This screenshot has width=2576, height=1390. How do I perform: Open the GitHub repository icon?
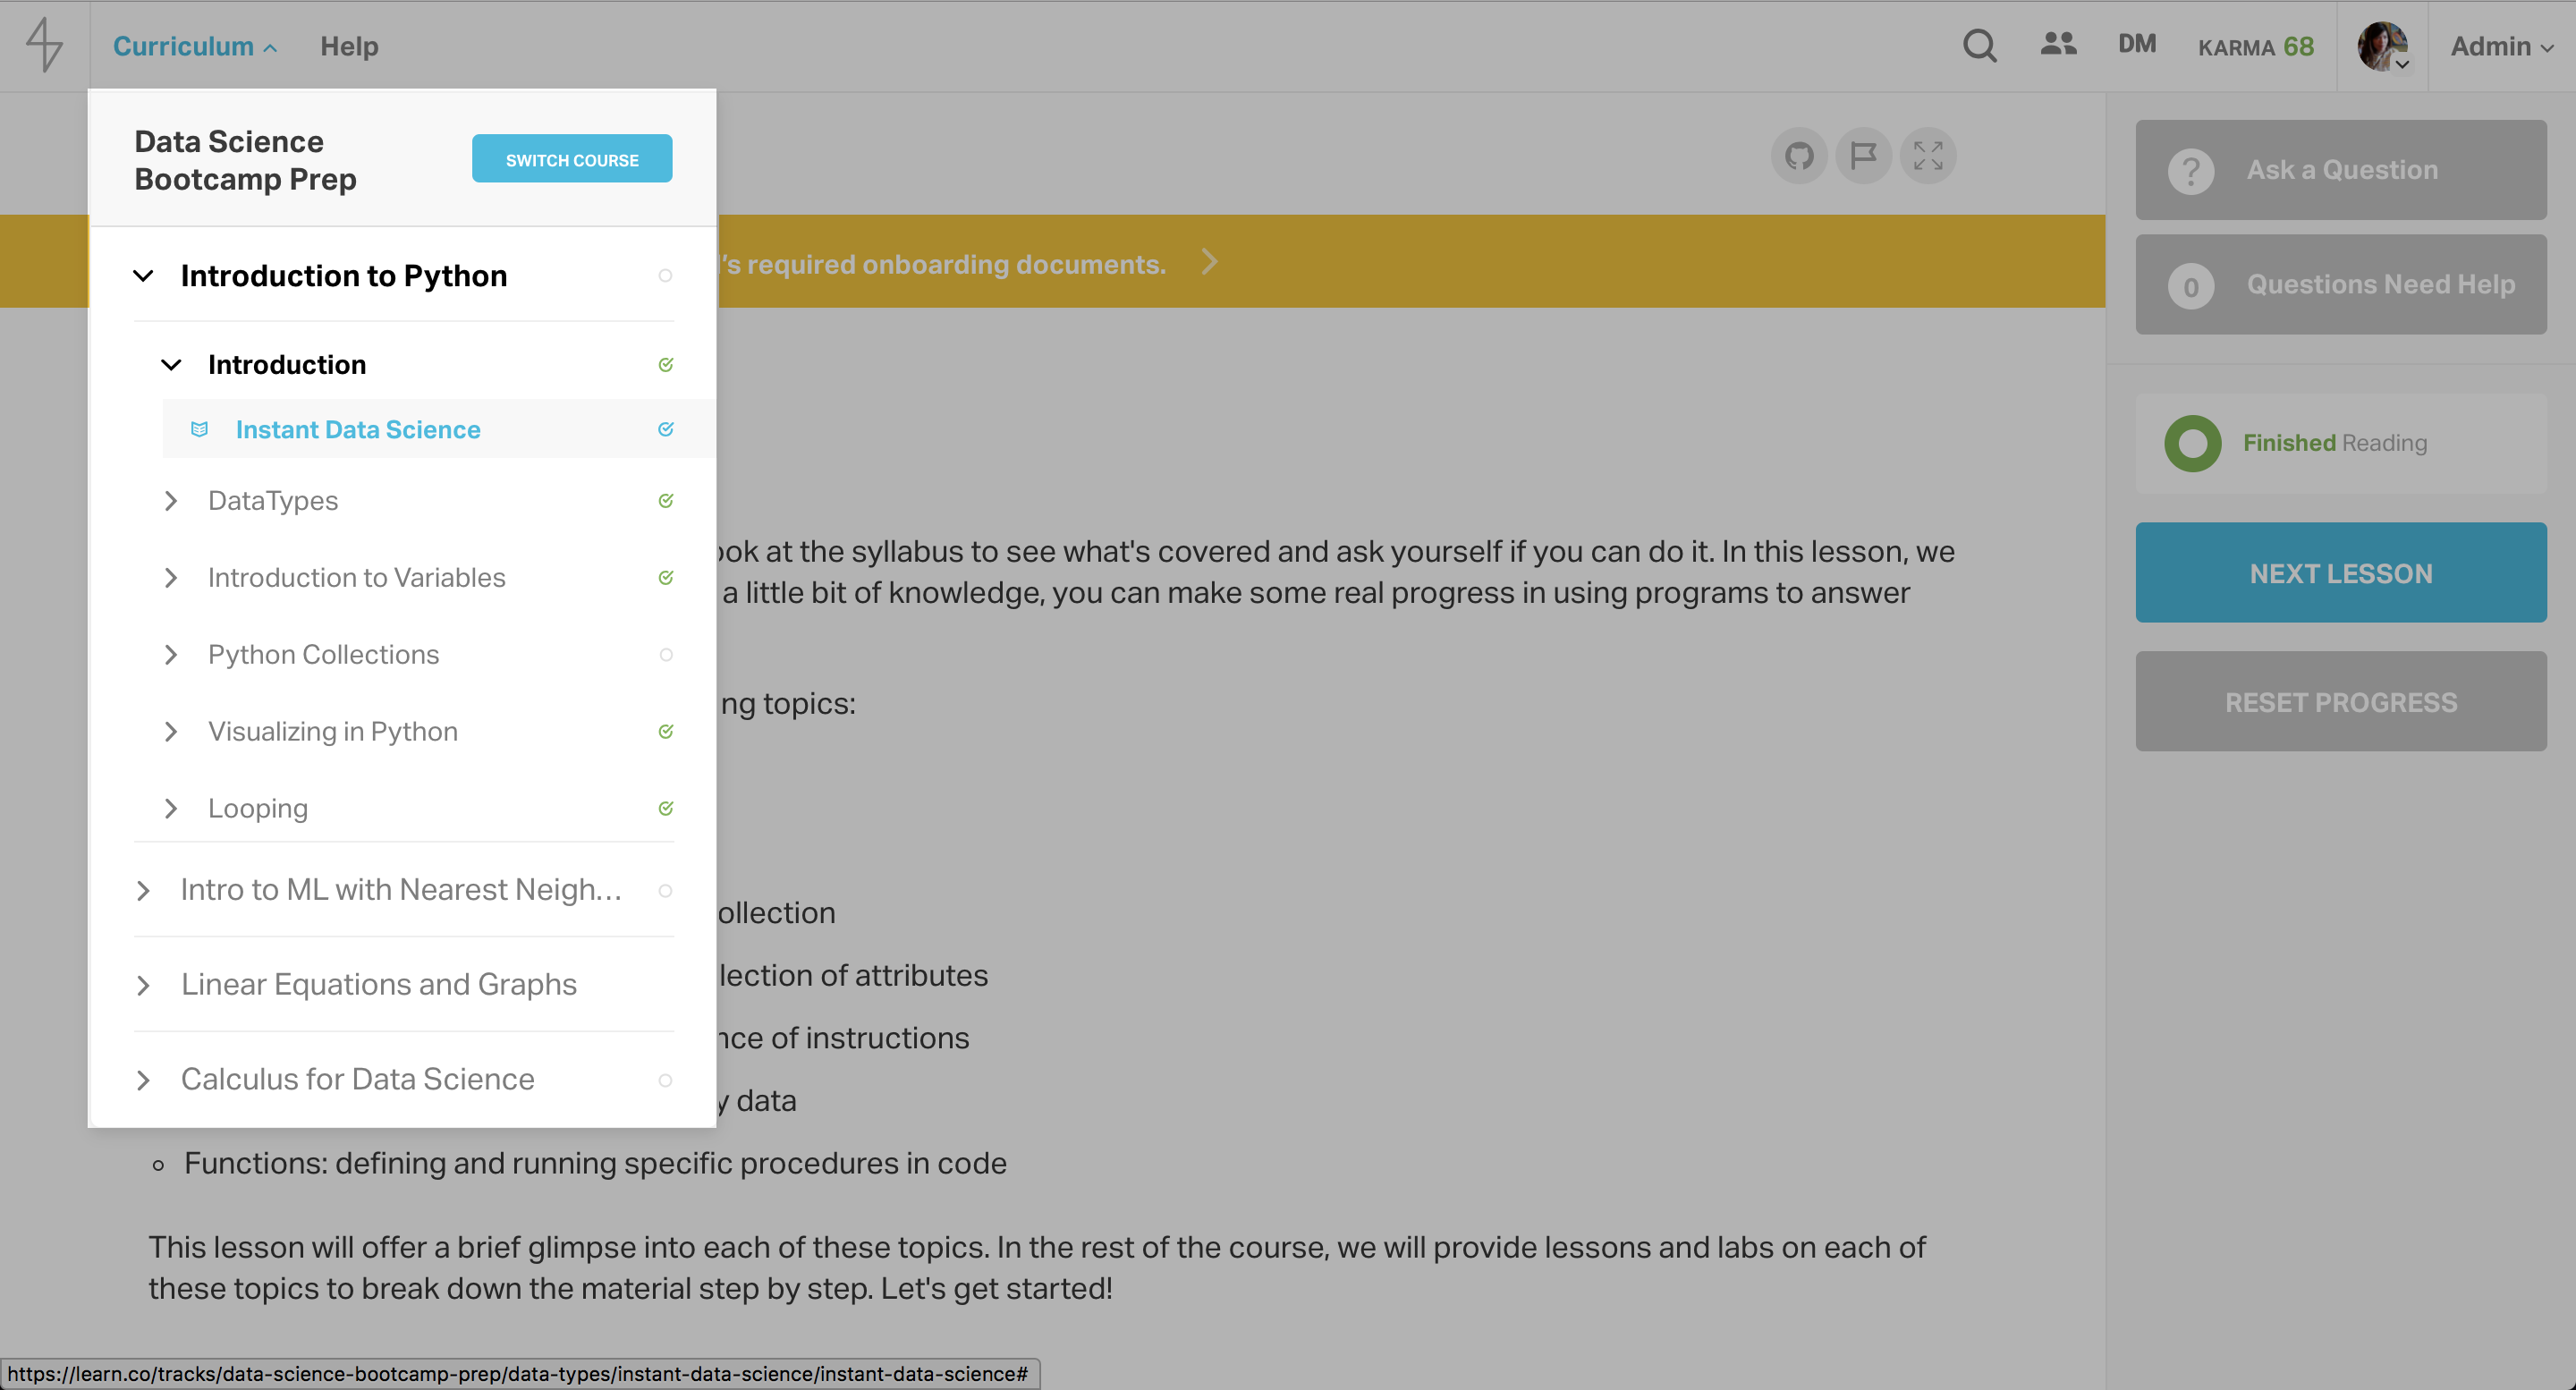(x=1799, y=156)
